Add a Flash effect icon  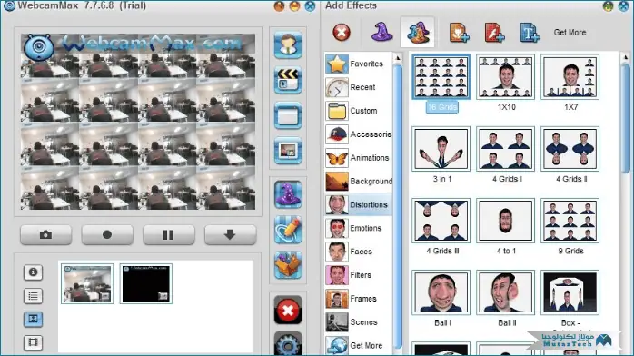click(494, 33)
